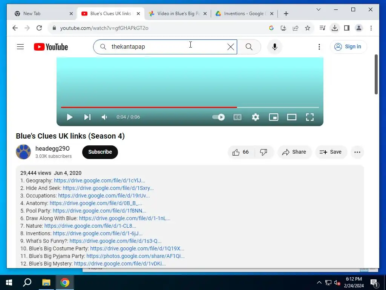Viewport: 386px width, 290px height.
Task: Skip to the next video
Action: (87, 117)
